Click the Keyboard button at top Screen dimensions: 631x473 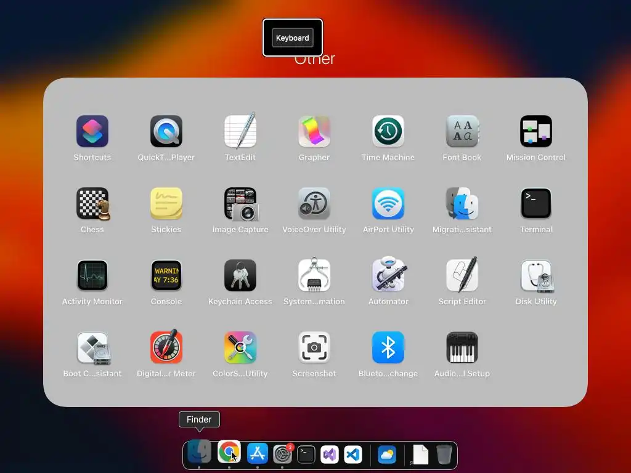(293, 38)
